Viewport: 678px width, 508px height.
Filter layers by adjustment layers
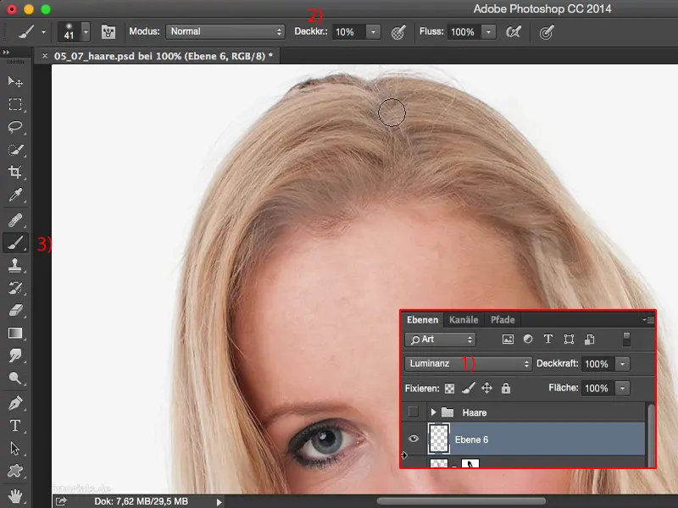pyautogui.click(x=528, y=340)
